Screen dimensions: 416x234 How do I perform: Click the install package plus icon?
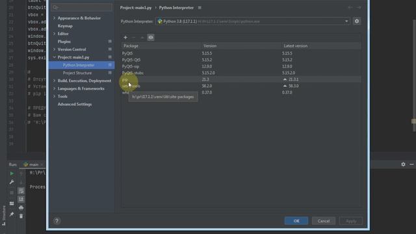[125, 38]
